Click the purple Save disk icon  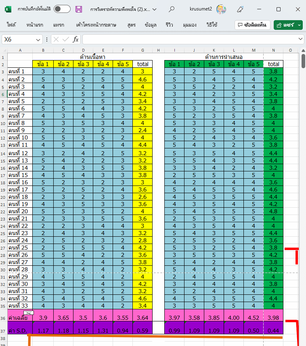pos(79,9)
